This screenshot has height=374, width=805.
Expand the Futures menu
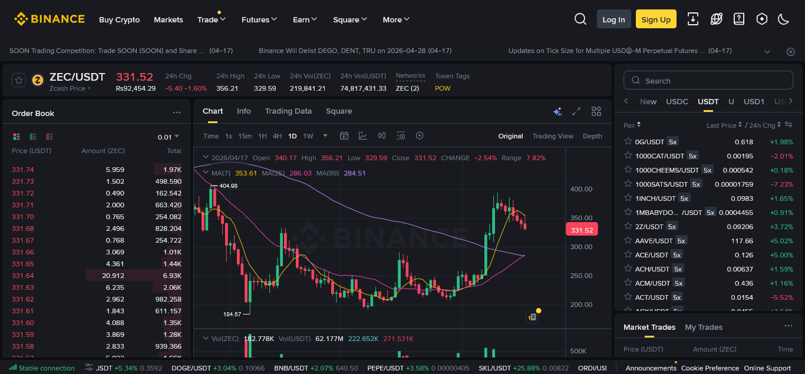coord(259,19)
